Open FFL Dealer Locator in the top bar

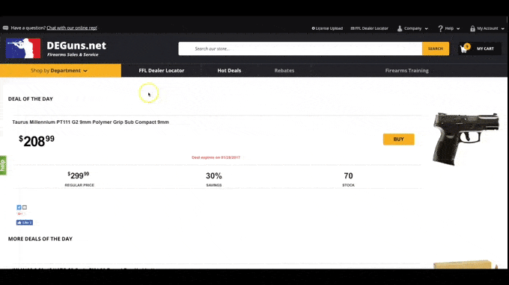tap(370, 28)
